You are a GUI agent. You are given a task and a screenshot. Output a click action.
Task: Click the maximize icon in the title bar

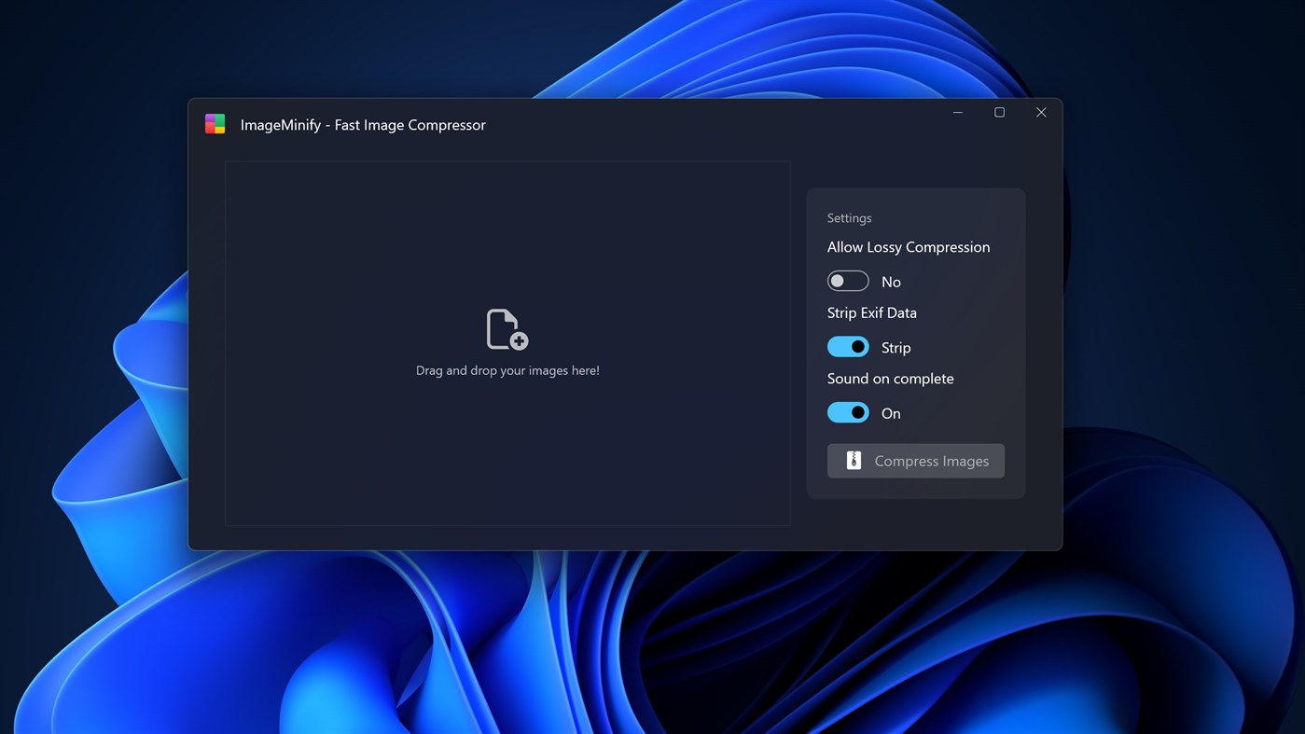click(x=999, y=112)
